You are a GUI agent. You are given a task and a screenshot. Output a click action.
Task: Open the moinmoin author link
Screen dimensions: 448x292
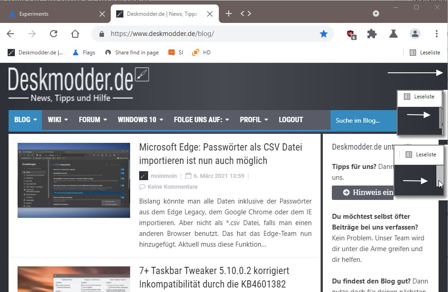(x=164, y=176)
